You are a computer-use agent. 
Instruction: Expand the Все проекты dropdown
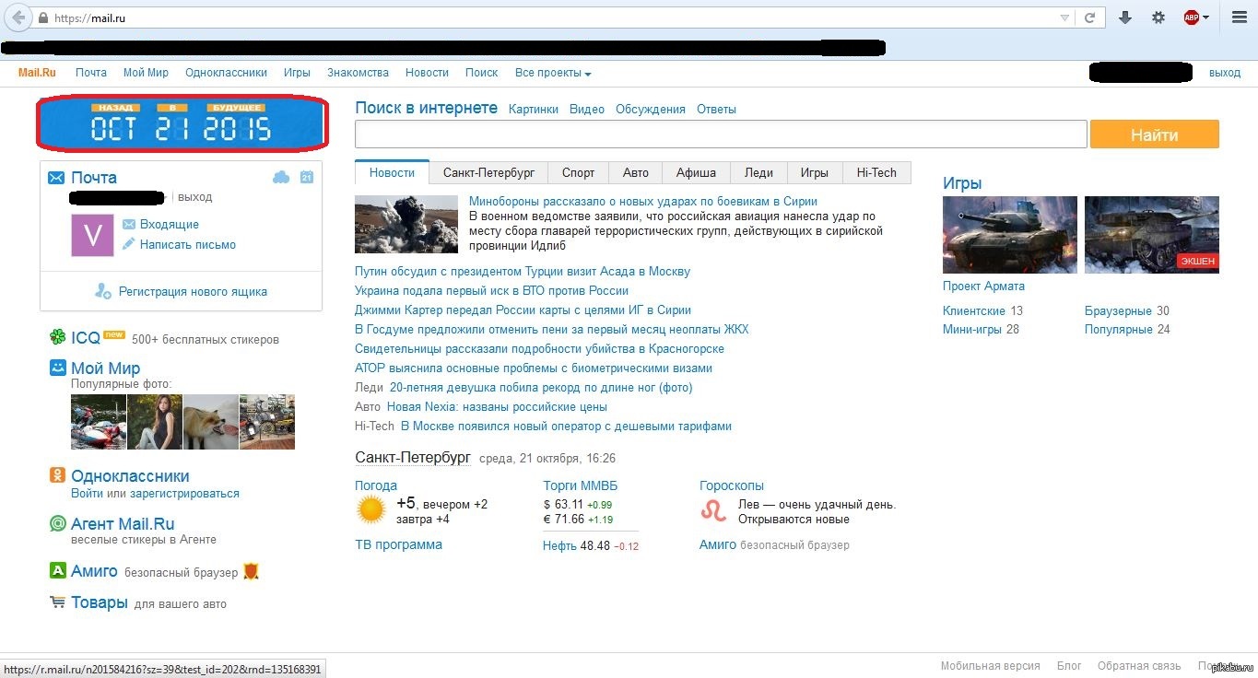tap(553, 73)
